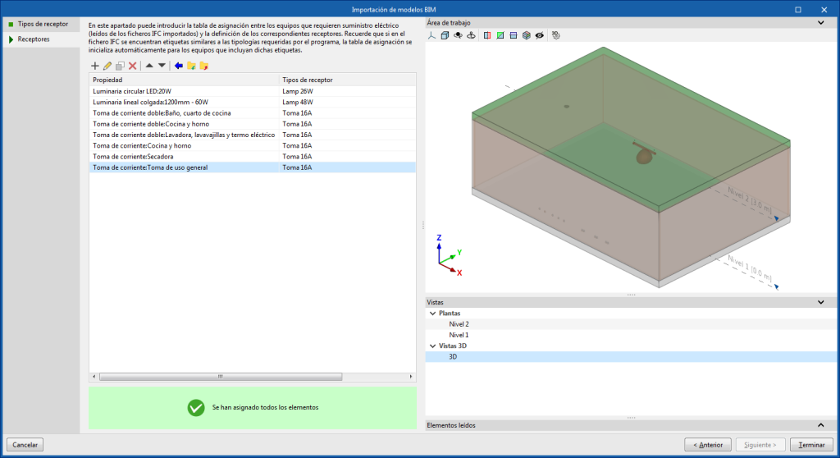The width and height of the screenshot is (840, 458).
Task: Export to library via the red-arrow folder icon
Action: click(204, 66)
